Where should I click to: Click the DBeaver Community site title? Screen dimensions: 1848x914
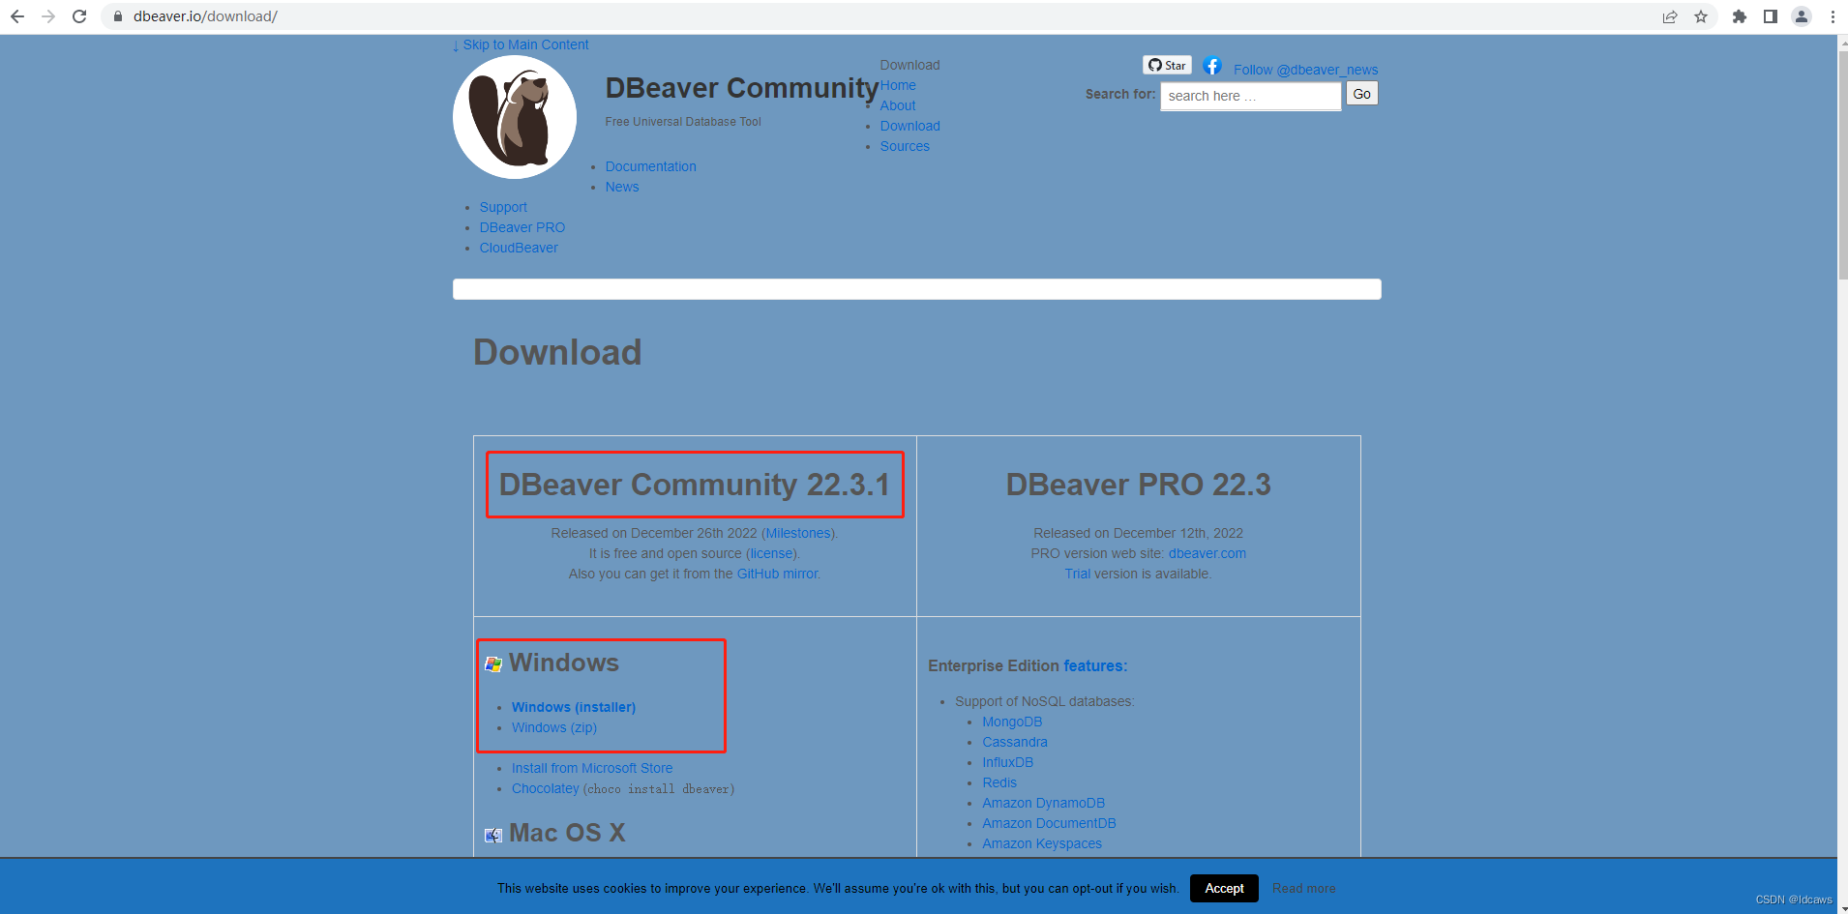point(742,88)
